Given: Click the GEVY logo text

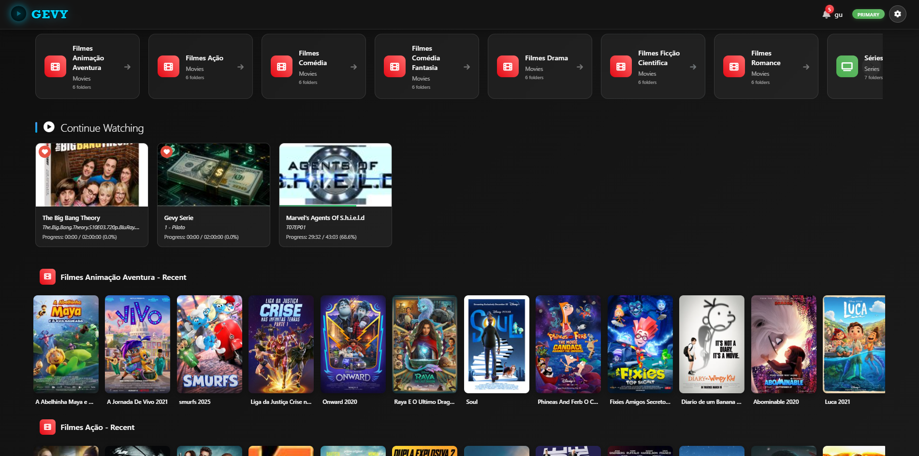Looking at the screenshot, I should coord(50,14).
